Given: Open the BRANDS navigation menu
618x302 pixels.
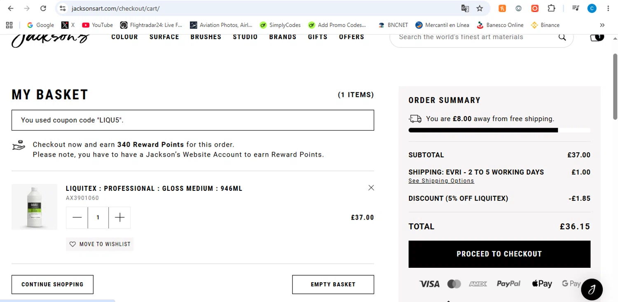Looking at the screenshot, I should pyautogui.click(x=283, y=37).
